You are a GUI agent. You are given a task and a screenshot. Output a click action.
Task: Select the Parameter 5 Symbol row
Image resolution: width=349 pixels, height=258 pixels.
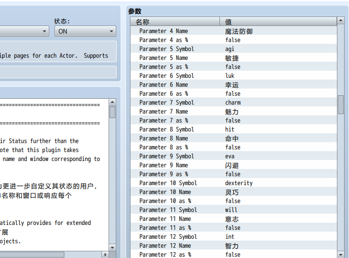click(233, 49)
